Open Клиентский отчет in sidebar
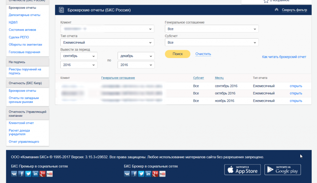317x183 pixels. [21, 123]
